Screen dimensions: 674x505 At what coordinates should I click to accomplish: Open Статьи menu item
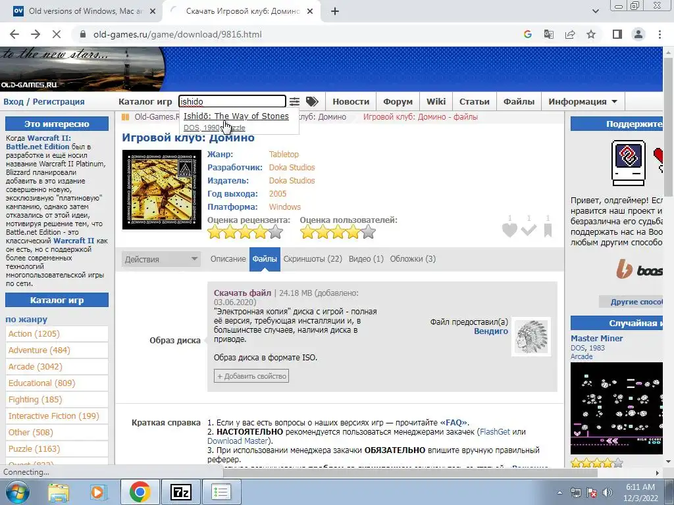tap(474, 102)
